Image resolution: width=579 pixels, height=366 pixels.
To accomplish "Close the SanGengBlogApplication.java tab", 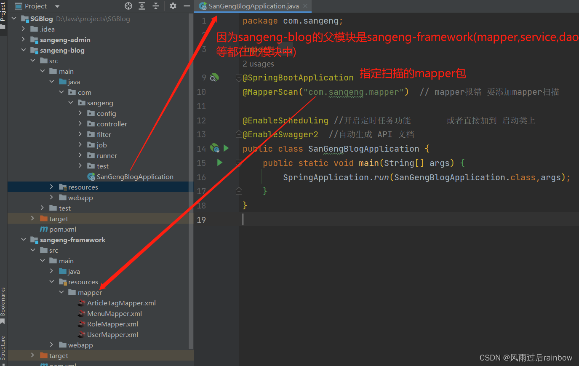I will click(305, 6).
